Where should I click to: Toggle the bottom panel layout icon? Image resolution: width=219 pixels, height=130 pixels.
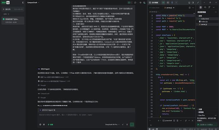tap(189, 3)
